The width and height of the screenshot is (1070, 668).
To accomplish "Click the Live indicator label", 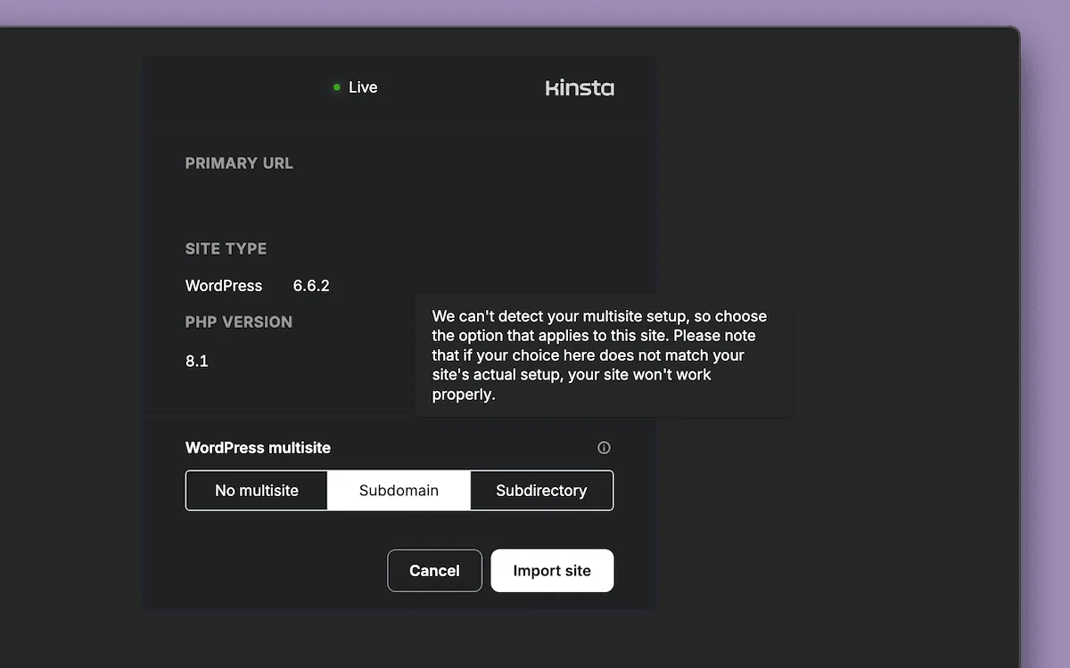I will click(361, 86).
